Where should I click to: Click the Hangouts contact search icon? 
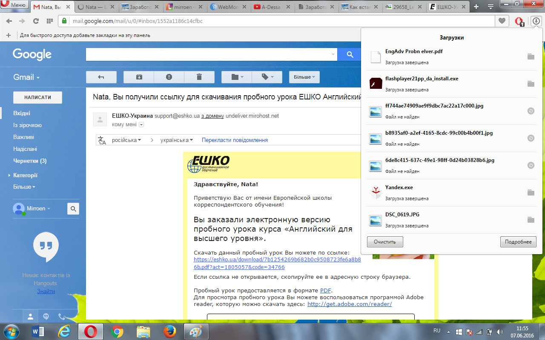[73, 209]
